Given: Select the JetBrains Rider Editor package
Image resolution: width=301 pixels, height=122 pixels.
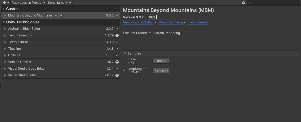Looking at the screenshot, I should click(61, 29).
